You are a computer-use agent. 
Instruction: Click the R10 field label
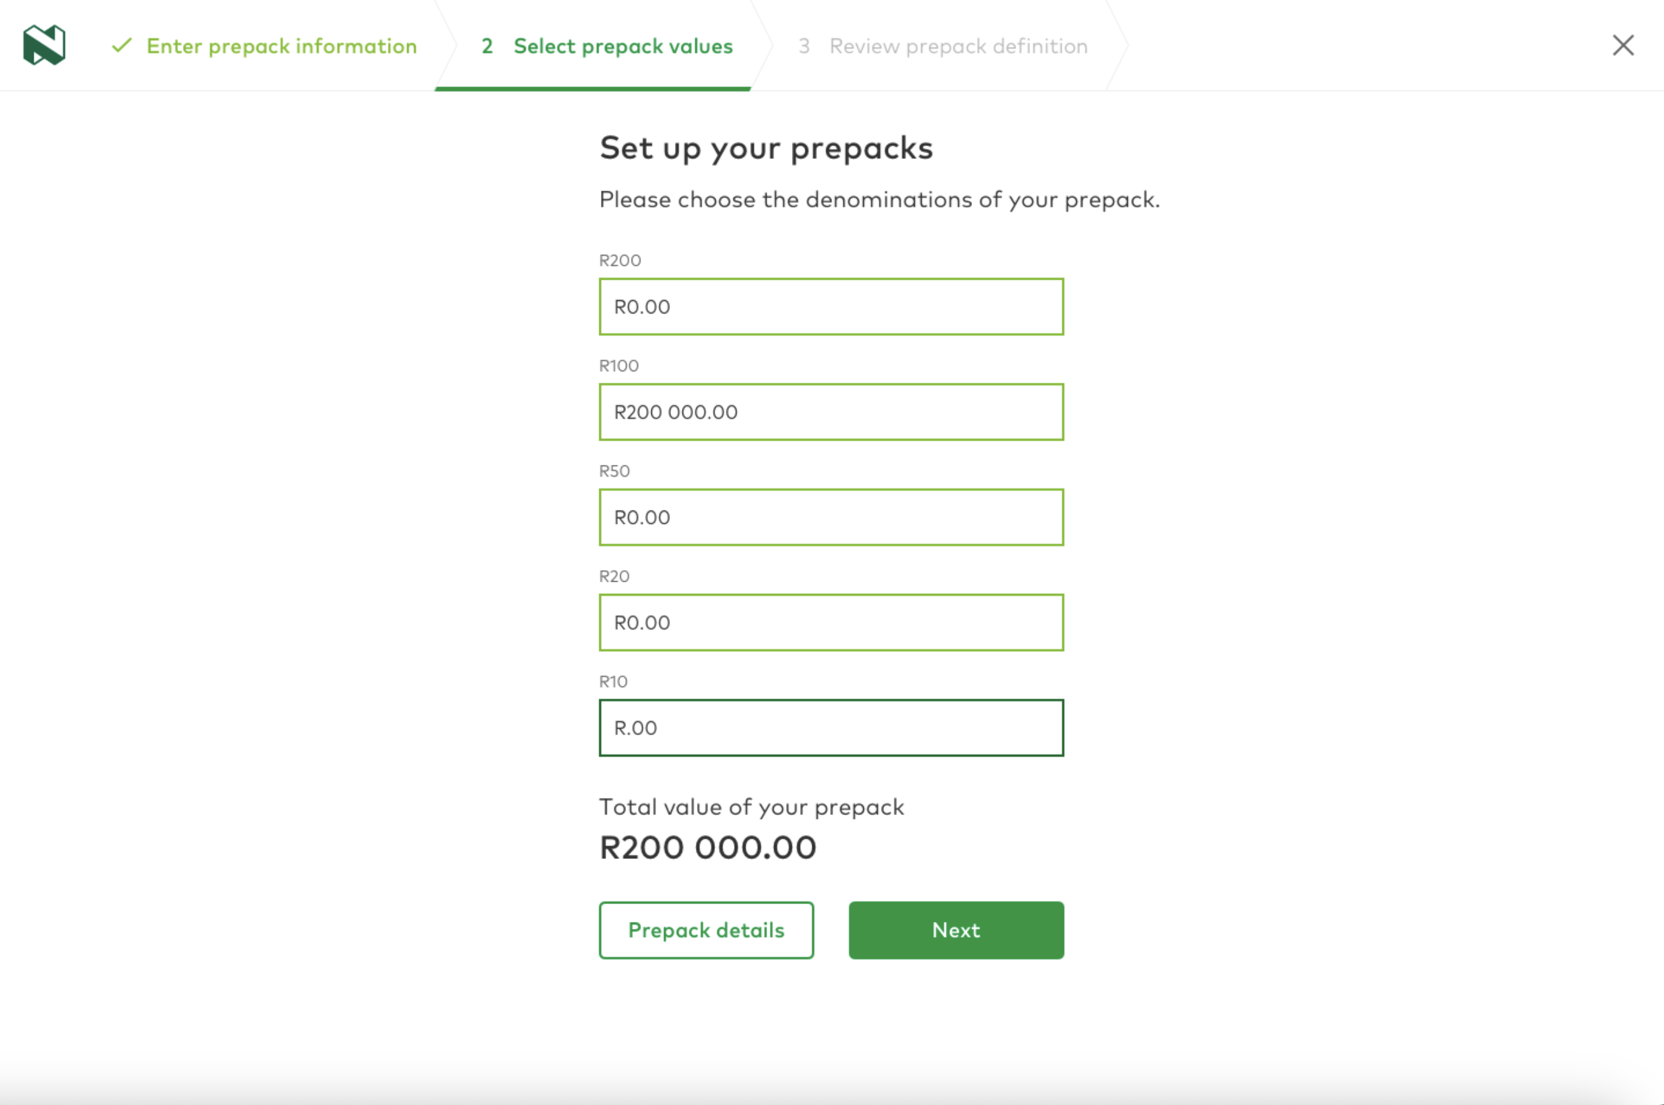[613, 682]
